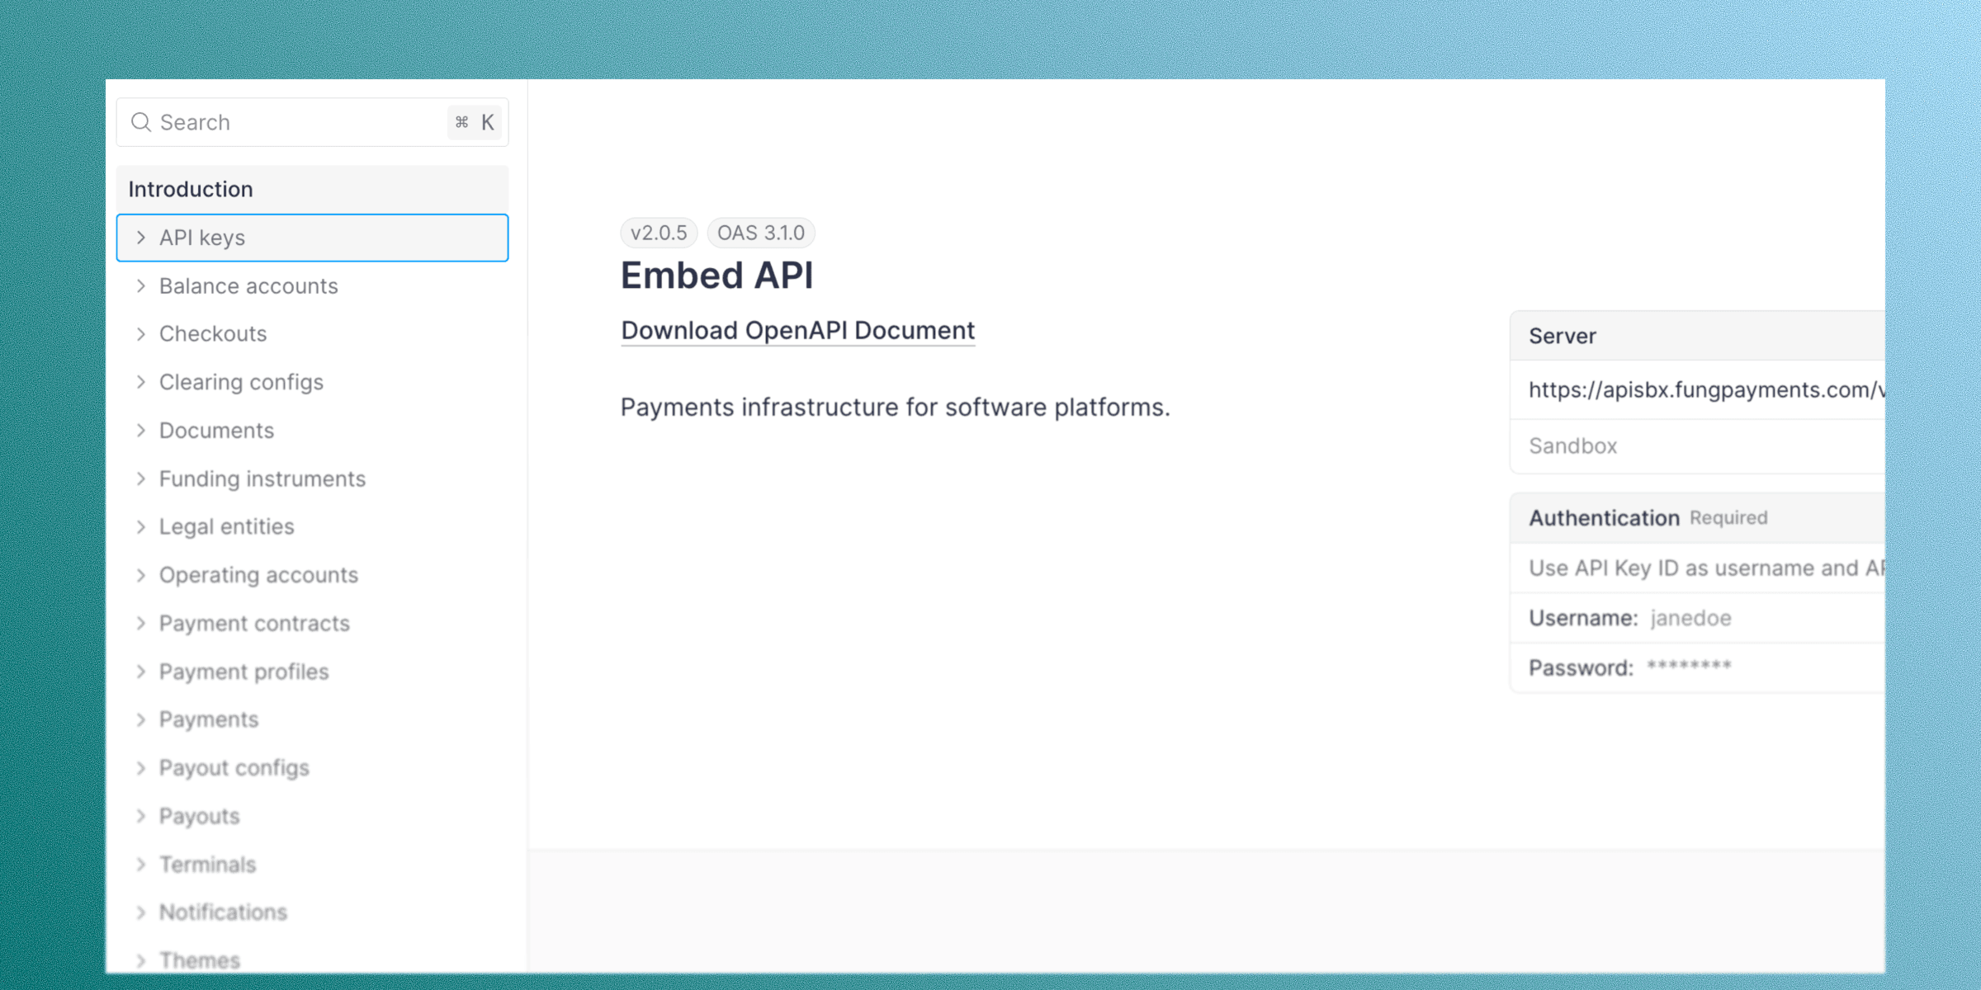Expand the Balance accounts section chevron

point(141,286)
